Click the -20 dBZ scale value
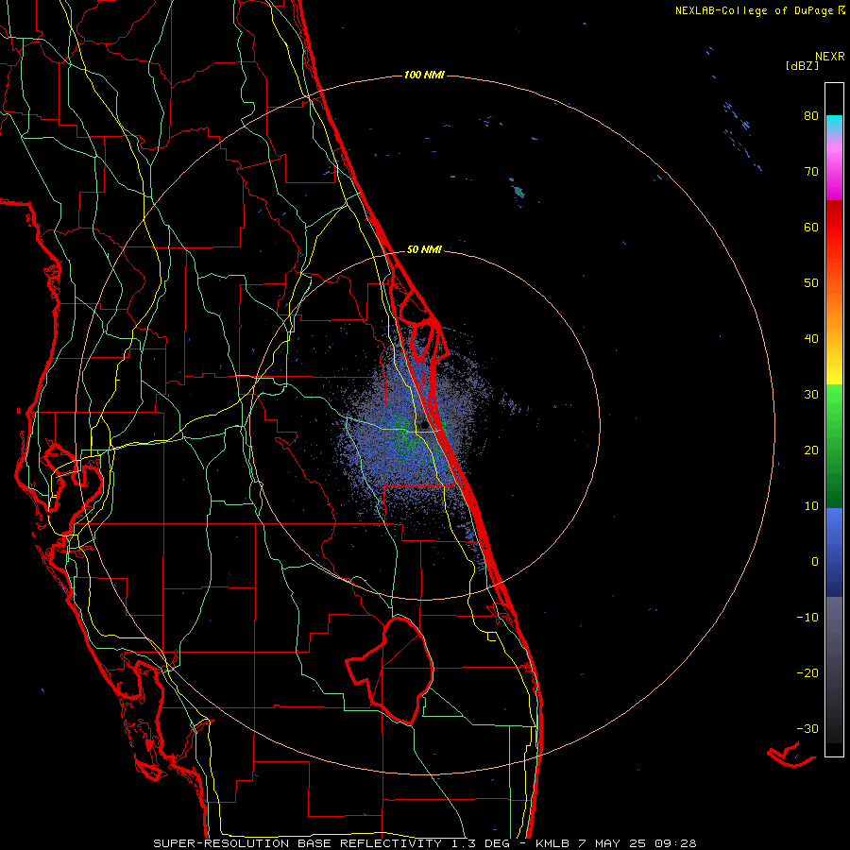The height and width of the screenshot is (850, 850). [807, 672]
